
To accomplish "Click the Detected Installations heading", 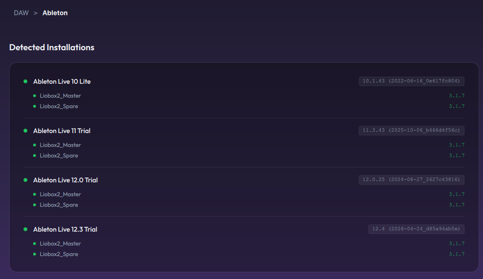I will tap(52, 47).
